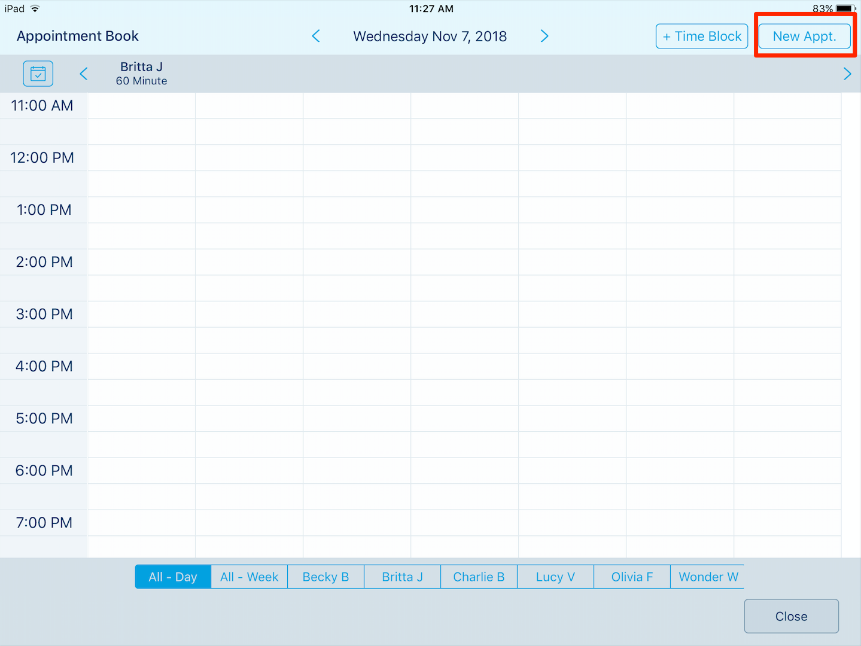Select the Wonder W tab
The width and height of the screenshot is (861, 646).
pyautogui.click(x=708, y=577)
